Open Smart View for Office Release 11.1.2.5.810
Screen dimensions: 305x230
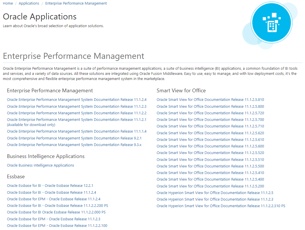point(210,99)
